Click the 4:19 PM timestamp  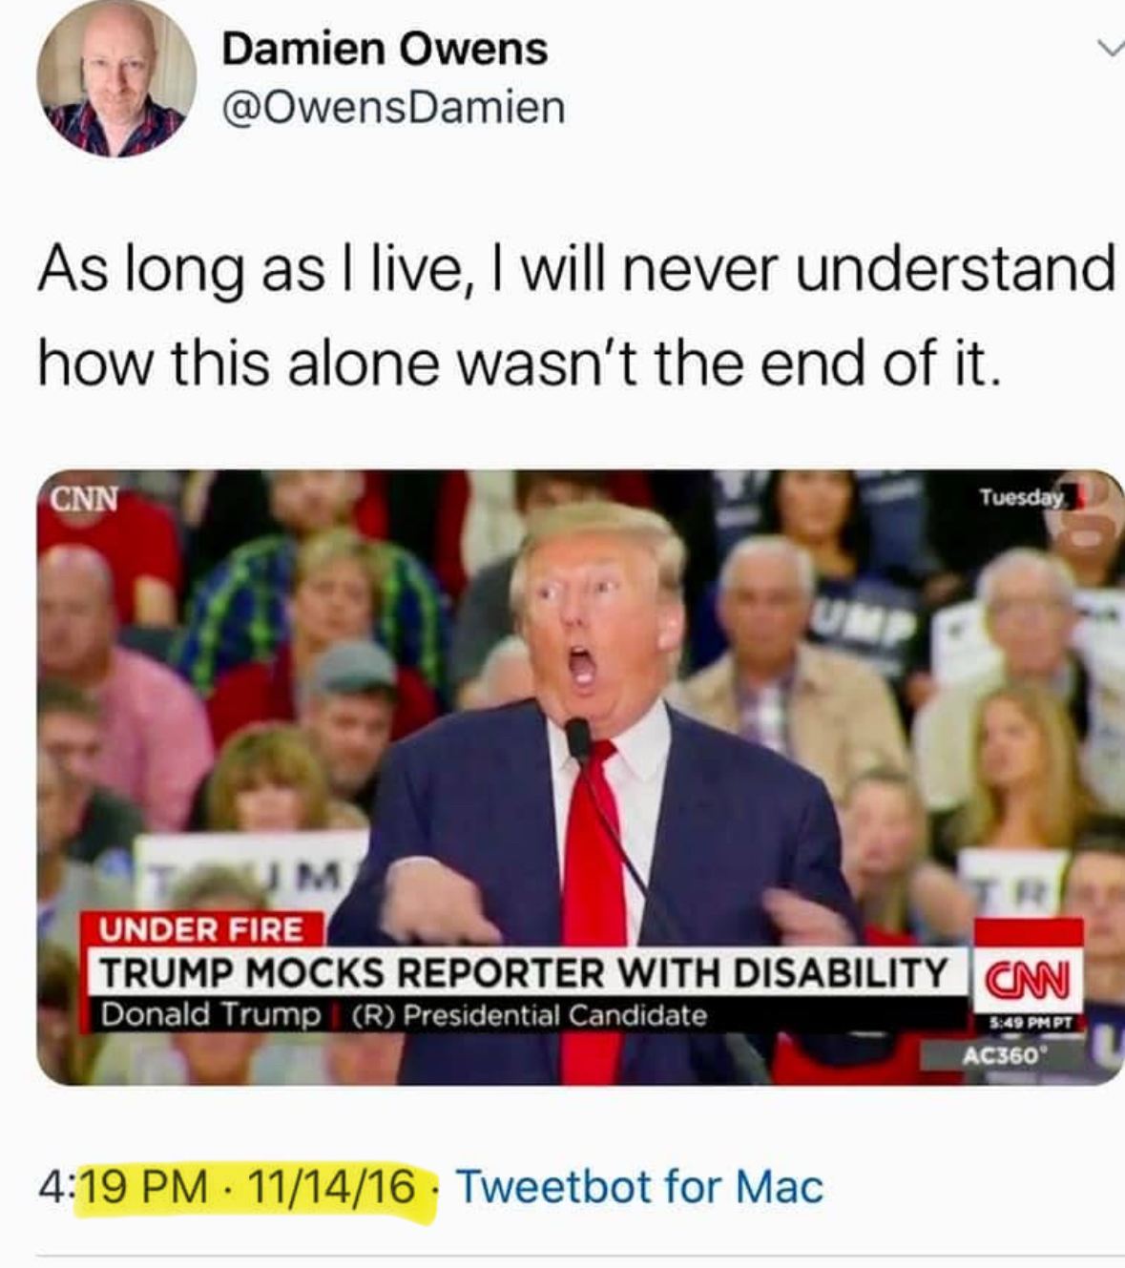click(x=123, y=1187)
